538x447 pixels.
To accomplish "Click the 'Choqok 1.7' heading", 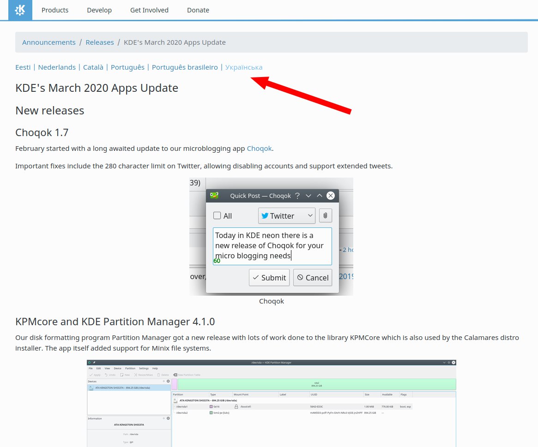I will point(42,132).
